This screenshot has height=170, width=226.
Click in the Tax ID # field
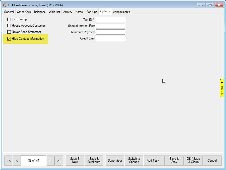pos(110,19)
